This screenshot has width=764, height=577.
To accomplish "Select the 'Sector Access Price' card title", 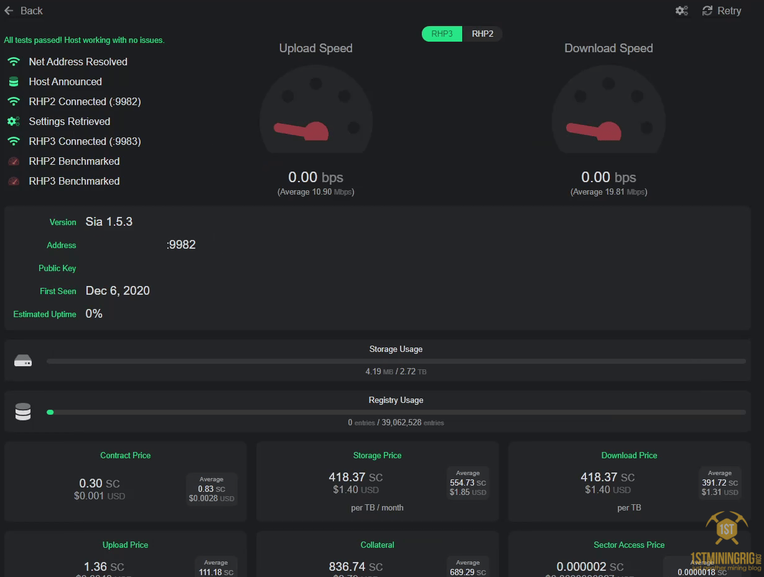I will click(629, 545).
